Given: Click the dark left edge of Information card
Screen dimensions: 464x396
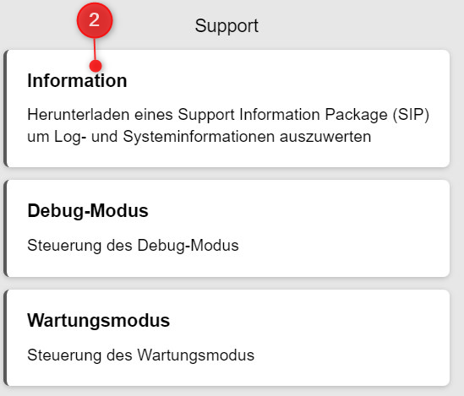Looking at the screenshot, I should [5, 108].
